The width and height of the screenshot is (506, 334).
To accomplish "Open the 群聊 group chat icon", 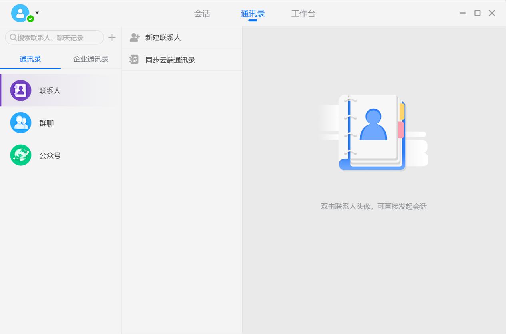I will coord(21,123).
